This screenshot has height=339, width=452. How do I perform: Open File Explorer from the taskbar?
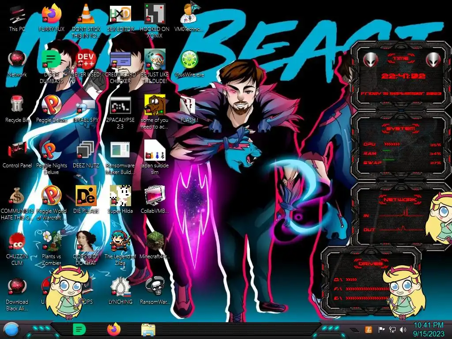148,330
